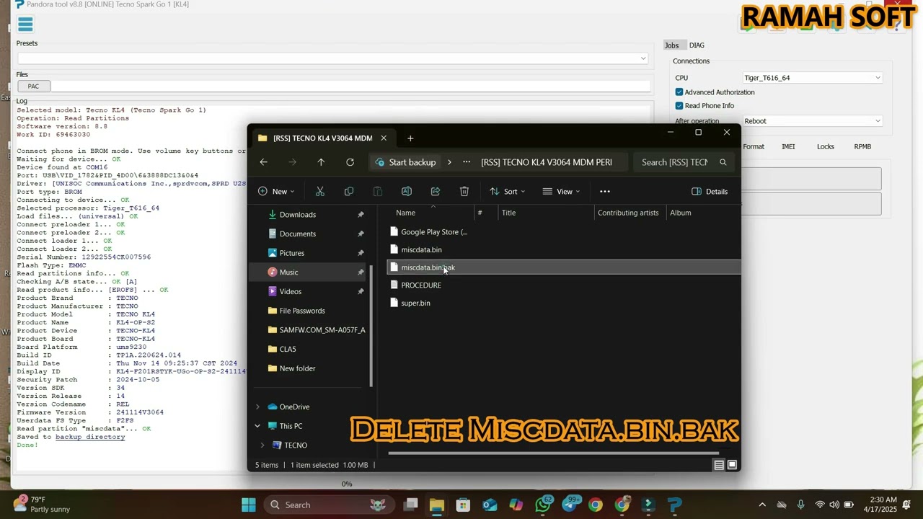This screenshot has height=519, width=923.
Task: Open the Pandora tool hamburger menu
Action: click(25, 25)
